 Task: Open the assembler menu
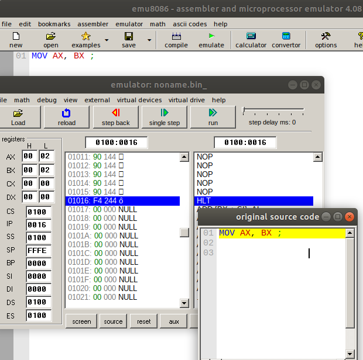(x=93, y=24)
